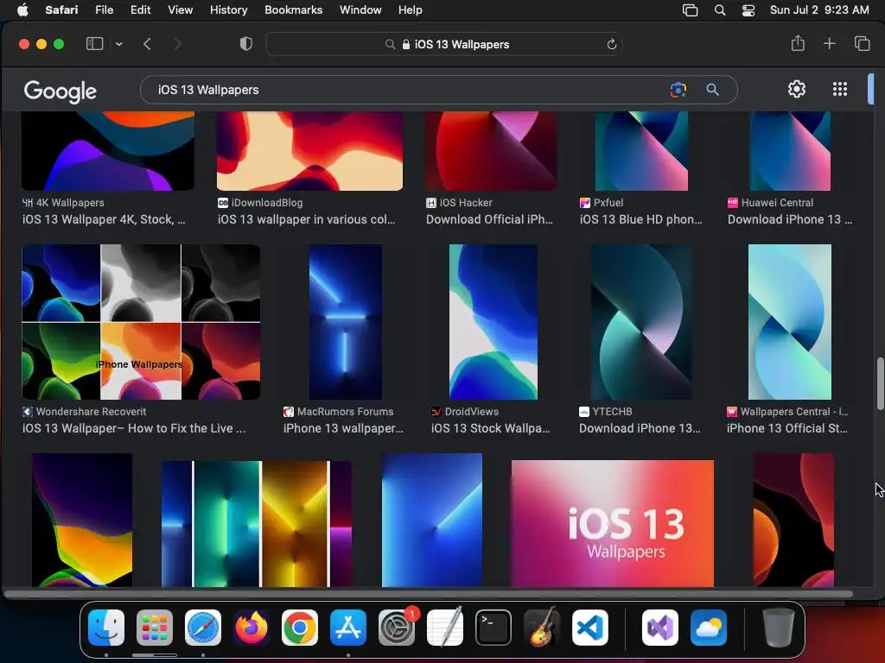This screenshot has width=885, height=663.
Task: Select the pink iOS 13 Wallpapers banner thumbnail
Action: click(613, 524)
